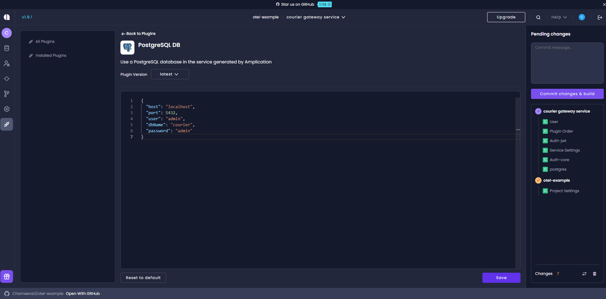Click the plug icon beside Installed Plugins
606x299 pixels.
[31, 55]
